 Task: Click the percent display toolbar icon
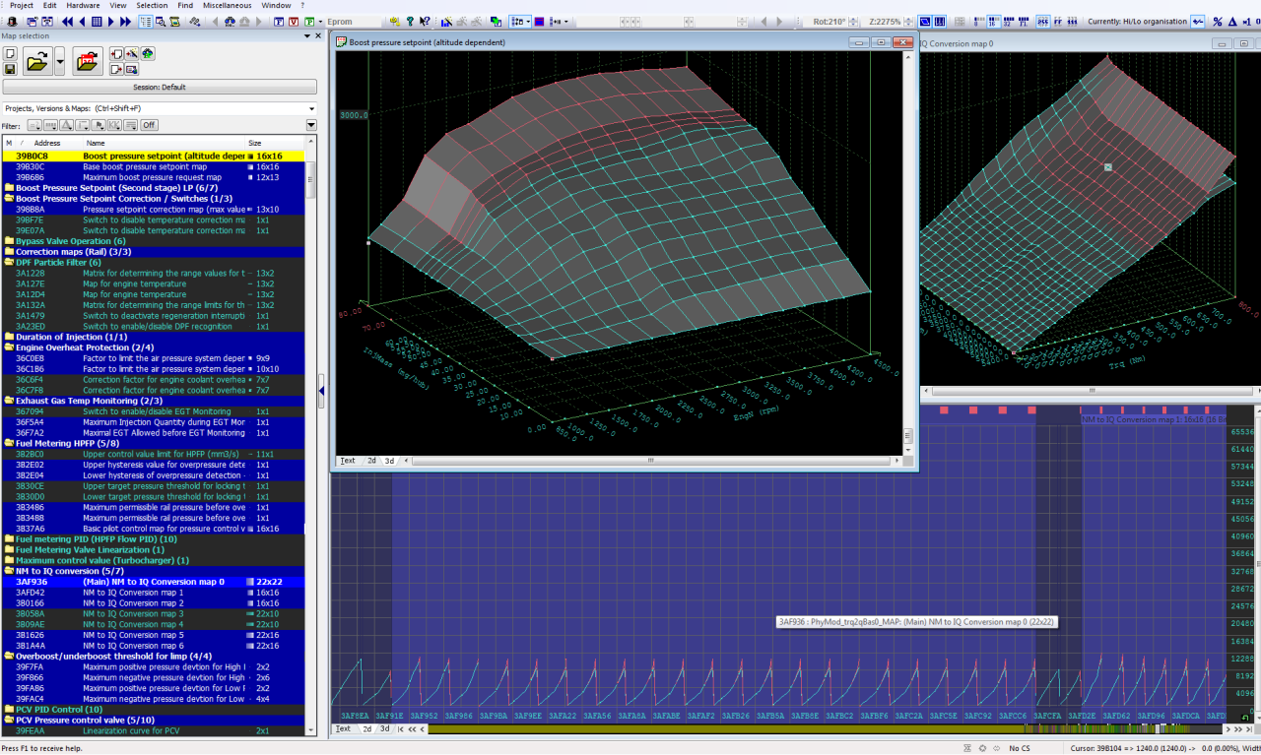(1218, 21)
